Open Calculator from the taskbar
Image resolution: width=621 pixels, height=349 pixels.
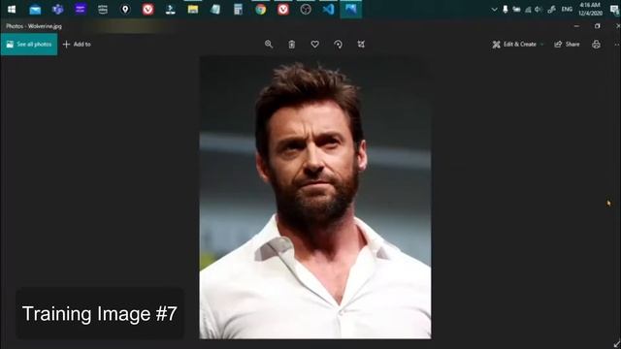pos(238,9)
